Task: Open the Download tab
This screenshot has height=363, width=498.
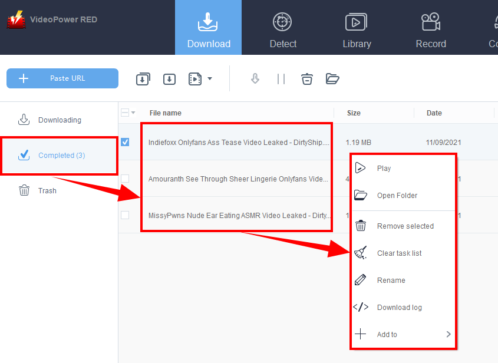Action: coord(209,27)
